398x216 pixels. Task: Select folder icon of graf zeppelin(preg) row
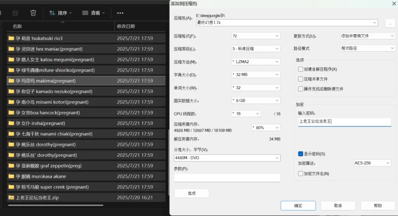[x=11, y=166]
